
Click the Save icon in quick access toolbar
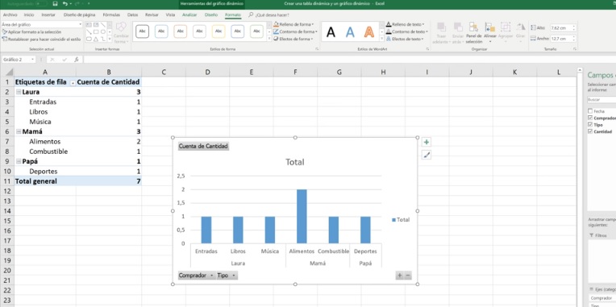point(55,3)
